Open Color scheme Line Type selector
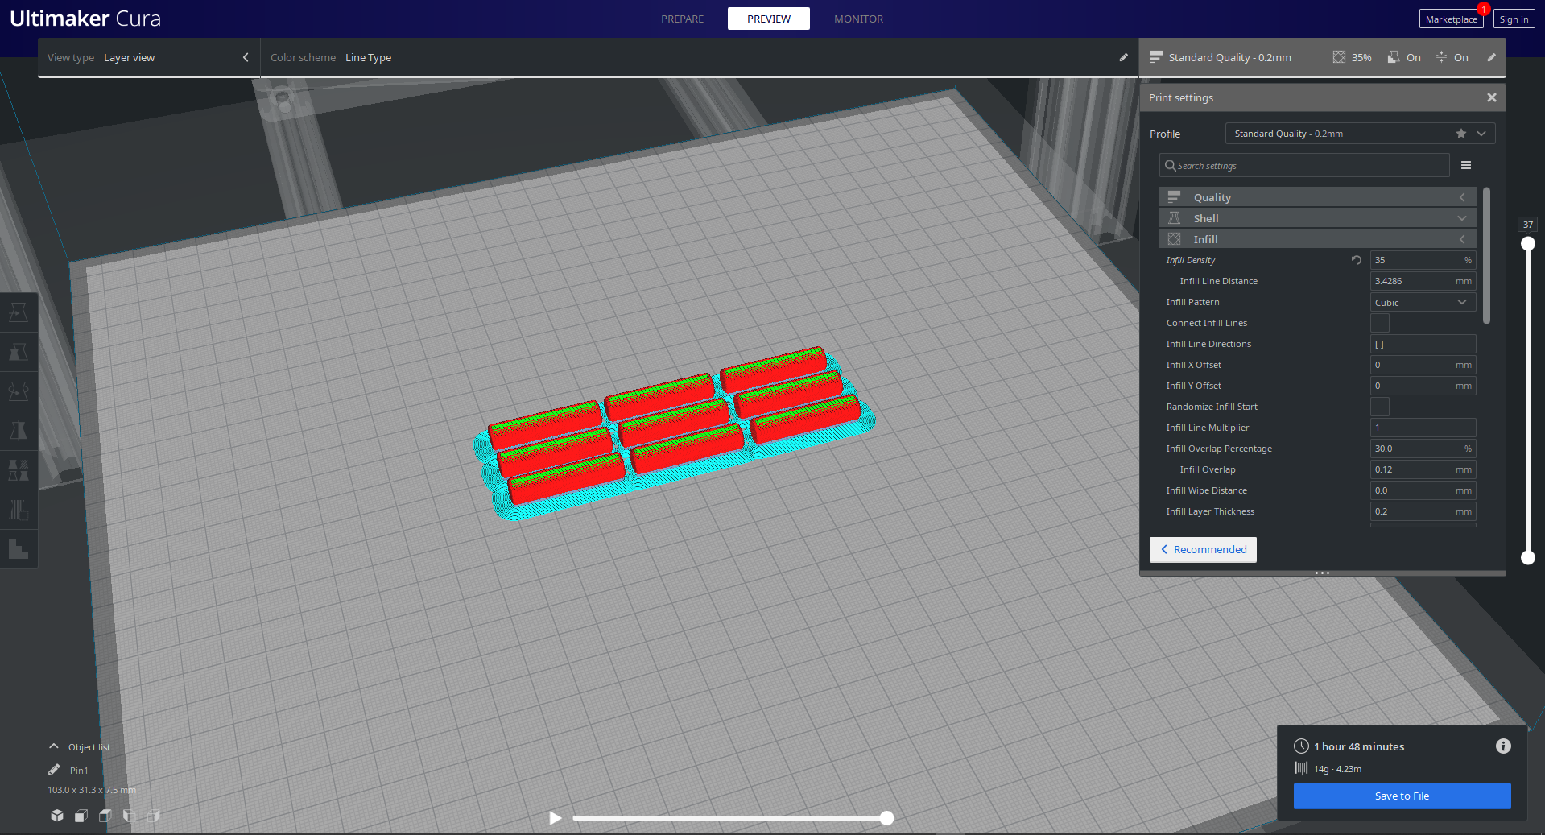The height and width of the screenshot is (835, 1545). coord(699,57)
